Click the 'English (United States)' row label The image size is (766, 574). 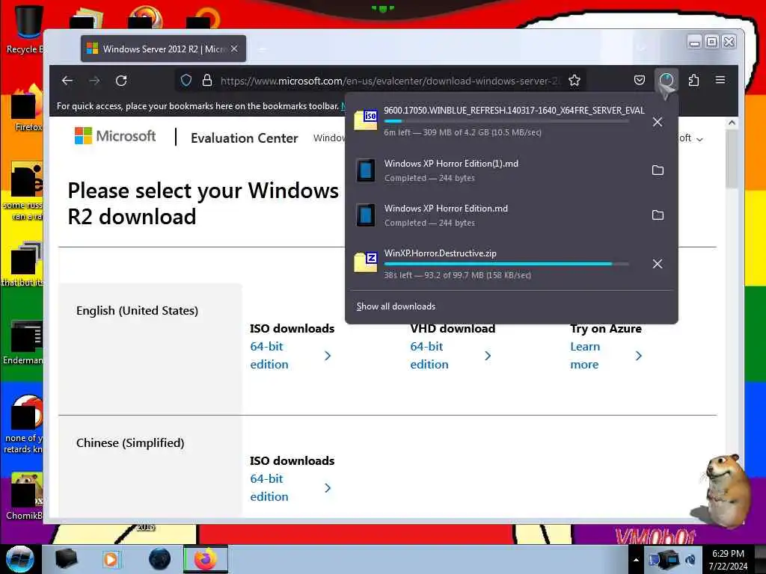pyautogui.click(x=137, y=310)
